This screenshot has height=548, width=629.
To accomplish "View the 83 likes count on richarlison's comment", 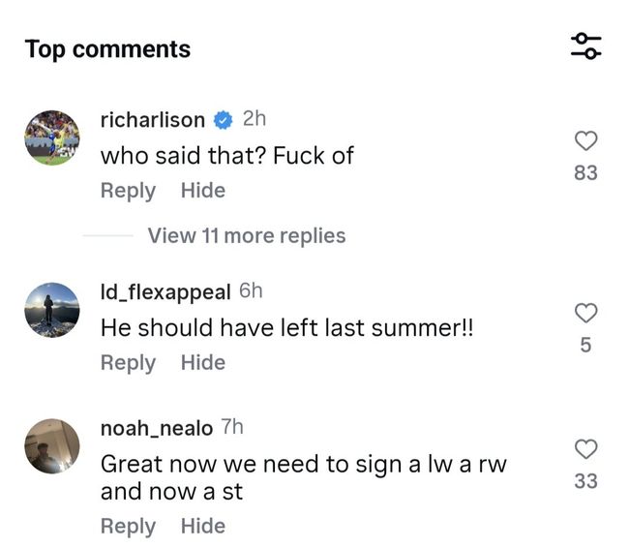I will point(585,173).
